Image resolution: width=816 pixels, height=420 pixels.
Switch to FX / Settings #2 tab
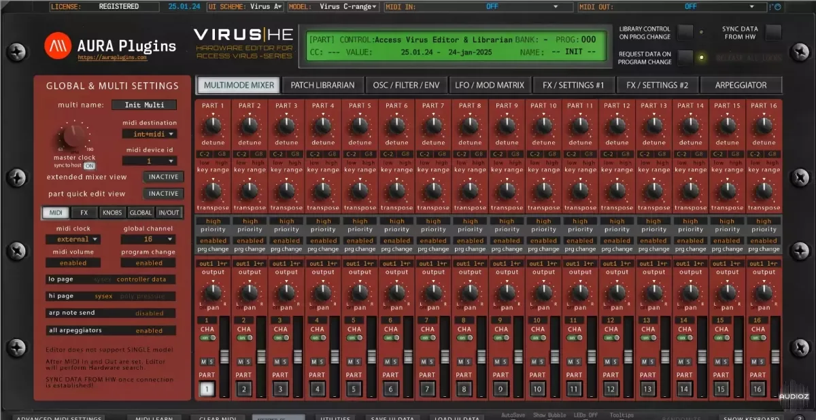pyautogui.click(x=657, y=85)
